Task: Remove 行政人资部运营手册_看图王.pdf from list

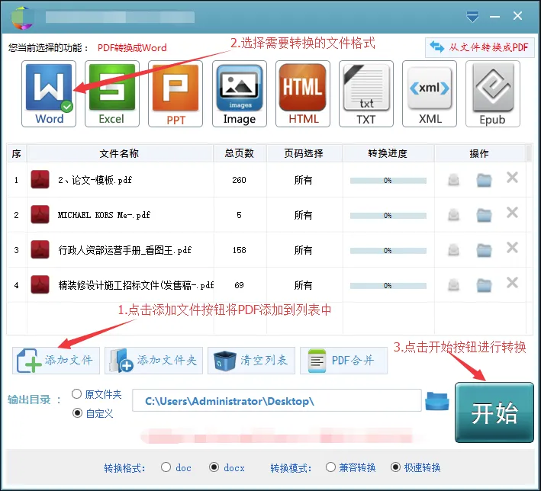Action: (x=512, y=248)
